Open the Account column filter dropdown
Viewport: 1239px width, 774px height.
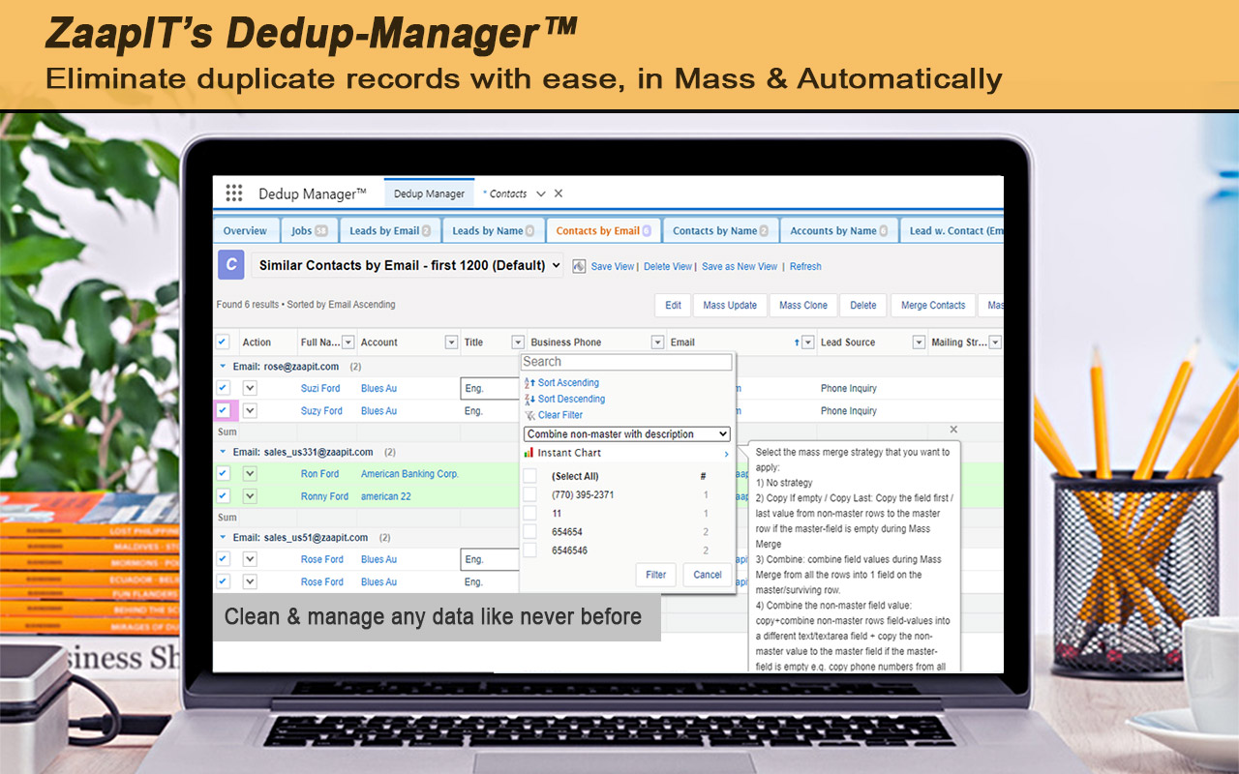(x=451, y=342)
